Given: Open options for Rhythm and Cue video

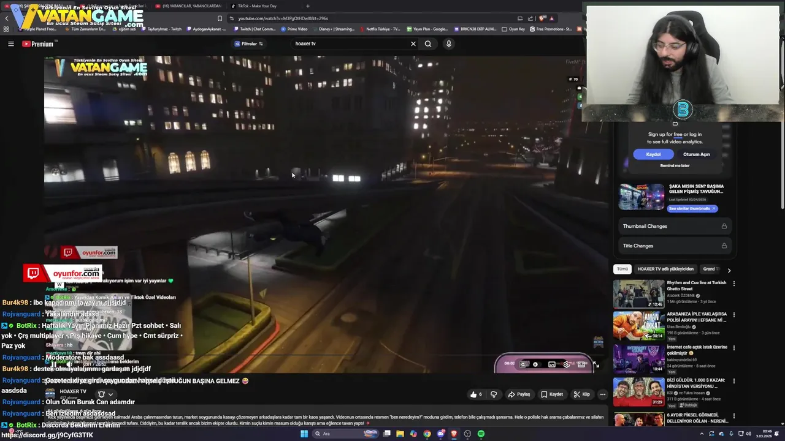Looking at the screenshot, I should (733, 284).
